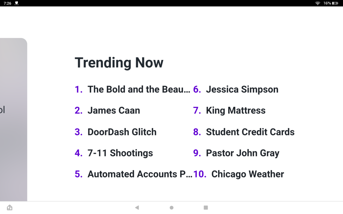This screenshot has width=343, height=214.
Task: Click King Mattress trending item
Action: pyautogui.click(x=235, y=111)
